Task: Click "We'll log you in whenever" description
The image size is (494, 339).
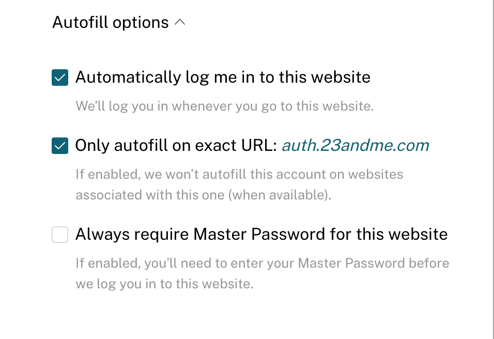Action: pos(224,106)
